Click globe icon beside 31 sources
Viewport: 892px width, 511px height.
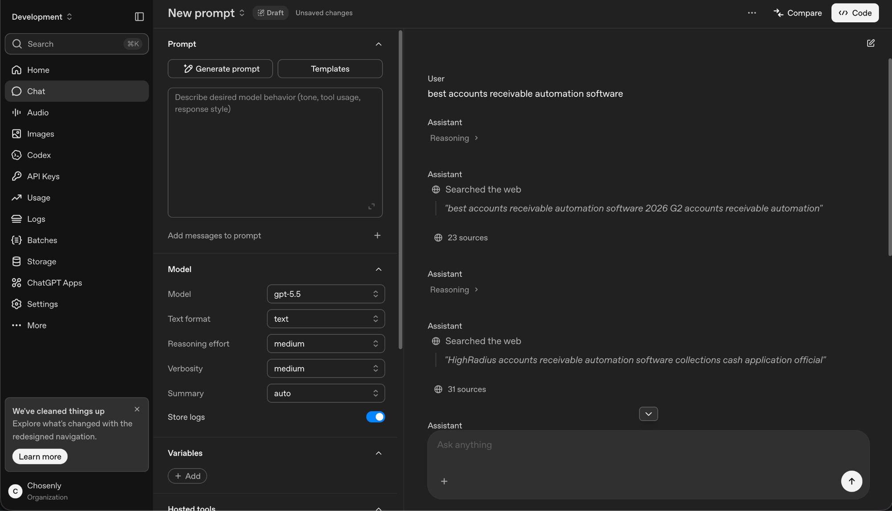[x=438, y=389]
